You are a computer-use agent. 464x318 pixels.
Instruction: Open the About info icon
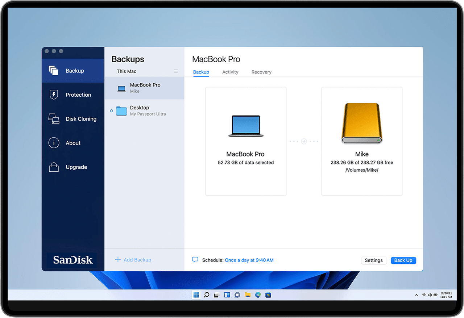[x=54, y=143]
